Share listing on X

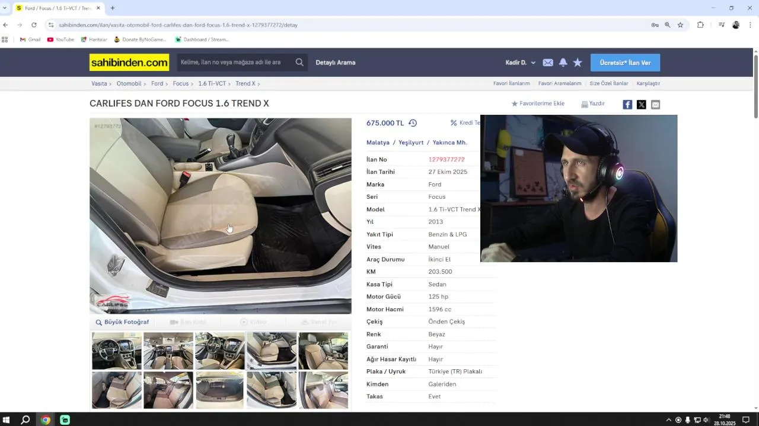[642, 104]
